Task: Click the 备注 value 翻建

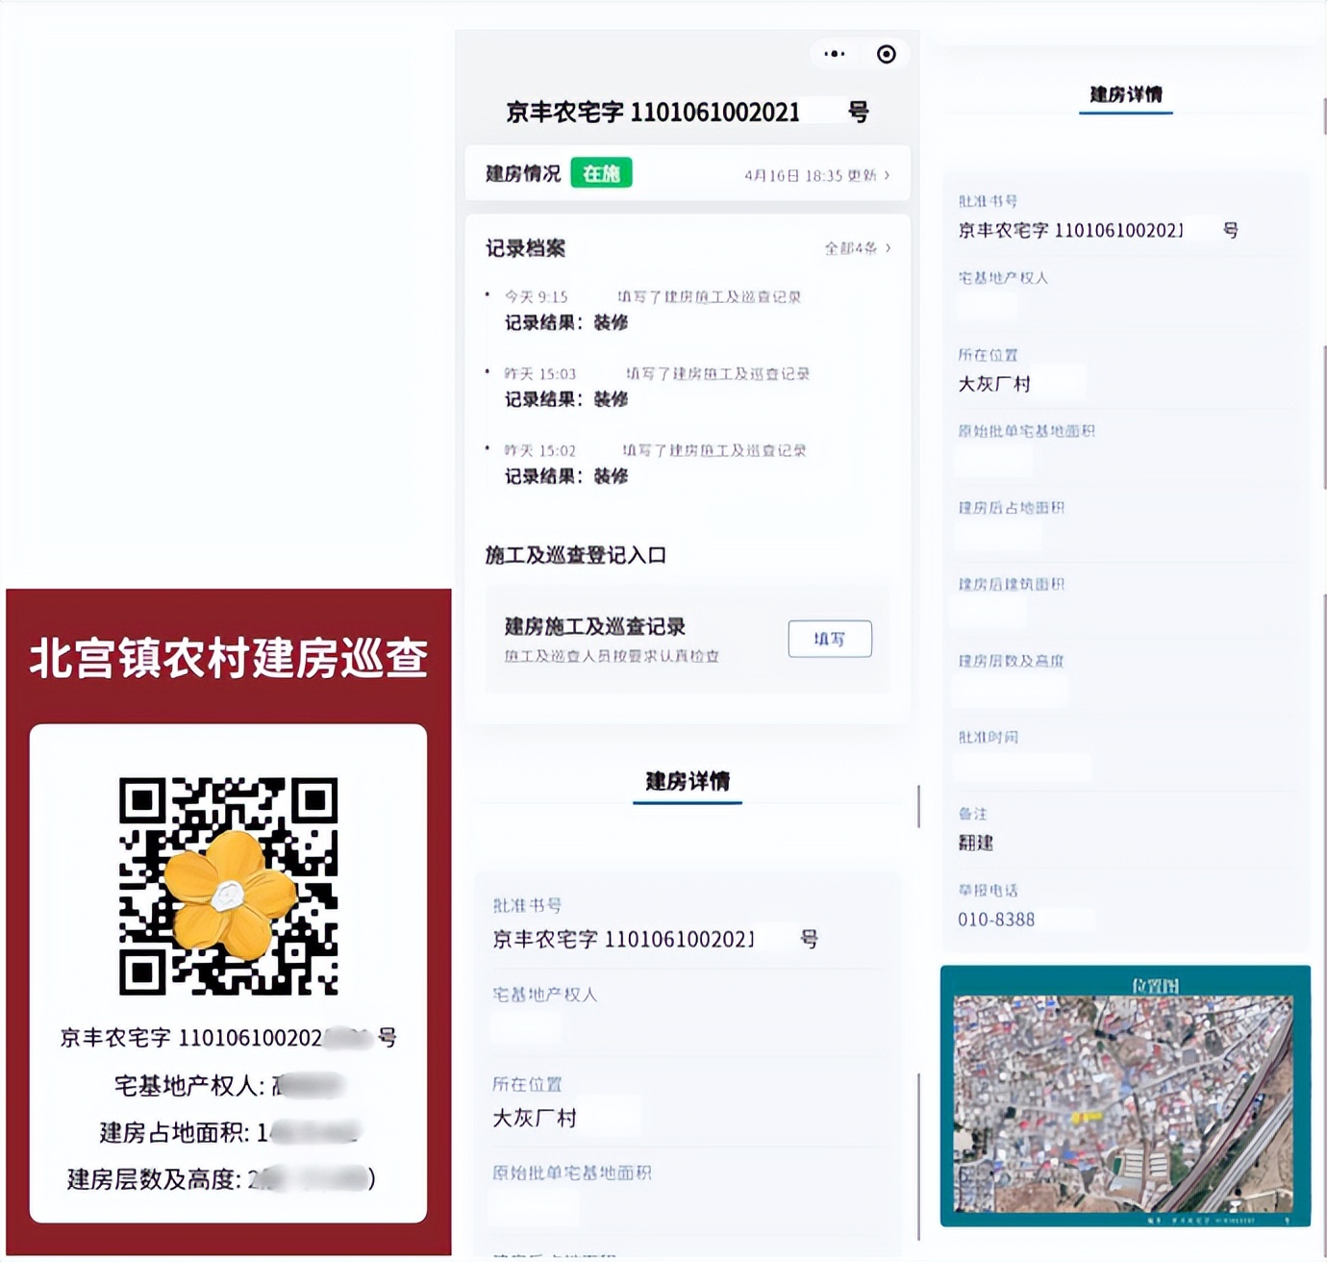Action: coord(974,844)
